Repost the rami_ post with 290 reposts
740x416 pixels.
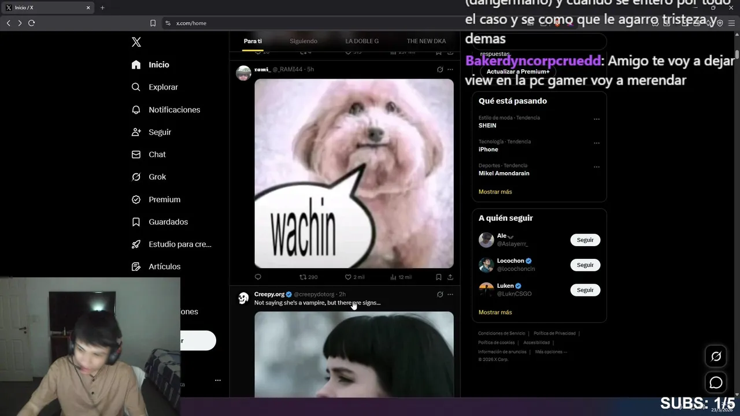(x=308, y=277)
